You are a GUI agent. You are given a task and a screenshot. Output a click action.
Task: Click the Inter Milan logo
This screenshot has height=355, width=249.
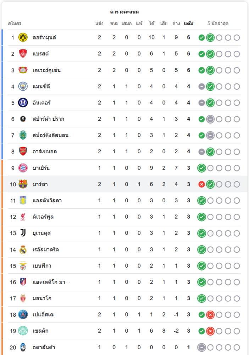(23, 103)
